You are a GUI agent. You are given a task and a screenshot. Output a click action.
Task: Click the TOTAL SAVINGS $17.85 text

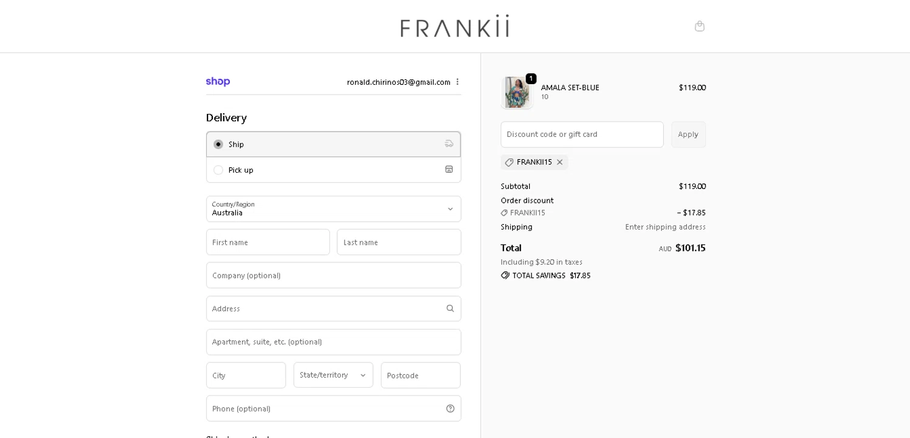[551, 275]
